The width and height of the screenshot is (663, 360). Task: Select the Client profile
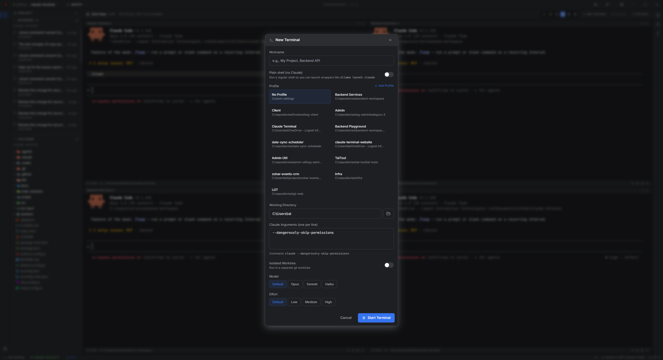coord(300,113)
